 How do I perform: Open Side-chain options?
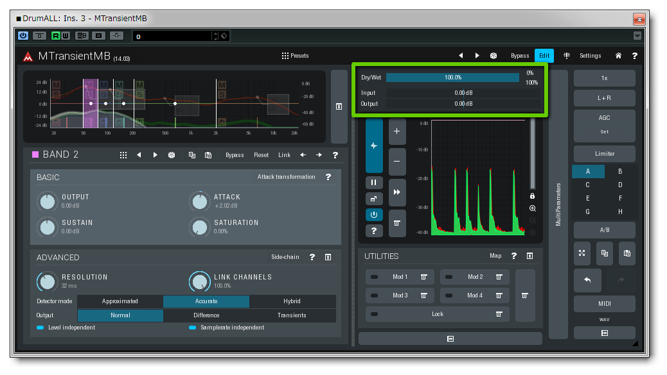click(x=285, y=257)
